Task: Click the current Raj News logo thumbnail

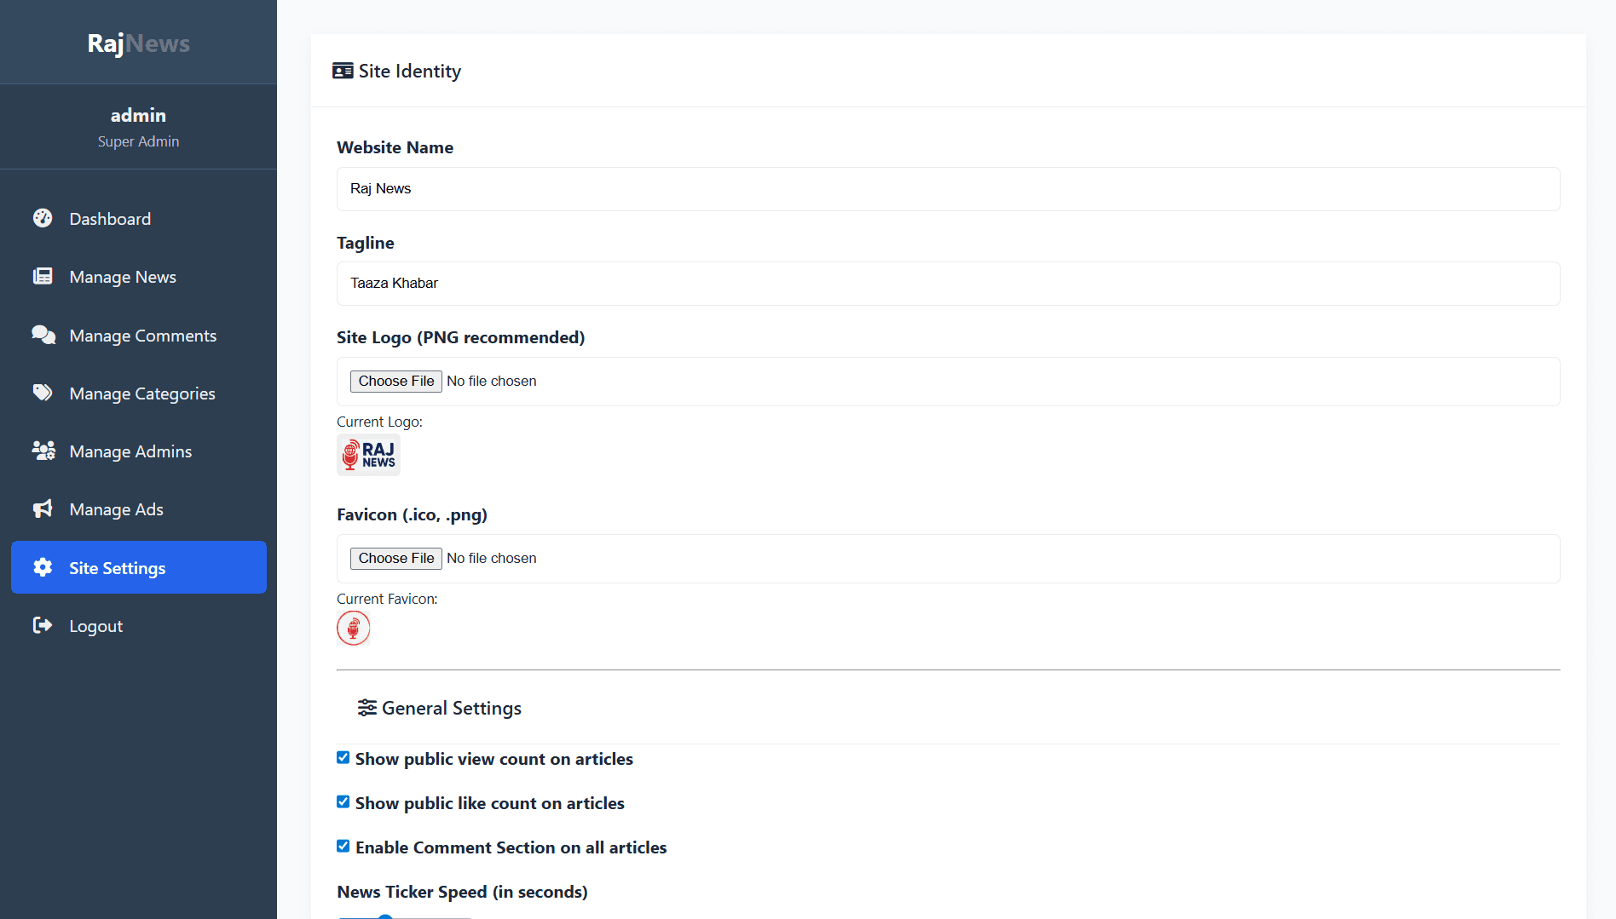Action: point(368,456)
